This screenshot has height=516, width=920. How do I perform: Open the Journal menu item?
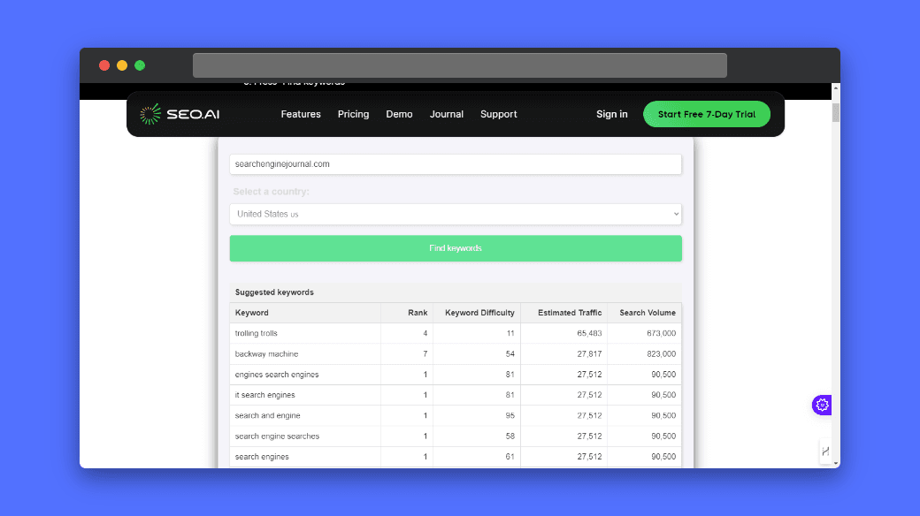pos(447,114)
